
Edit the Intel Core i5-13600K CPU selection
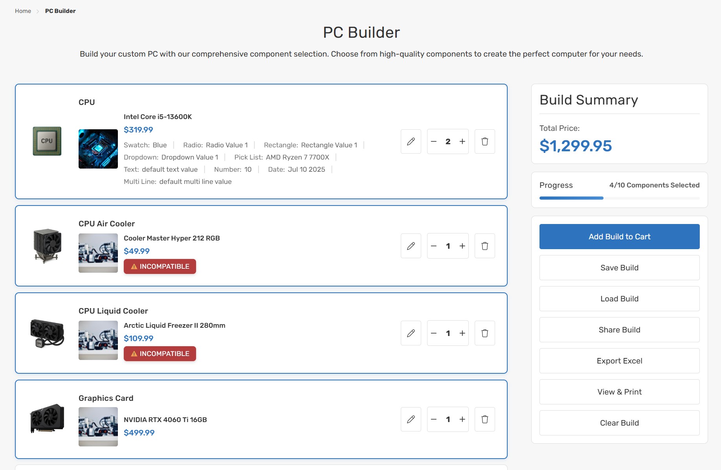[x=411, y=141]
